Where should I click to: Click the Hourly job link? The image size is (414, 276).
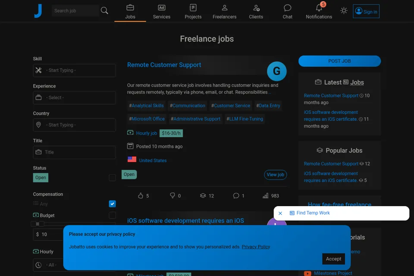click(147, 133)
